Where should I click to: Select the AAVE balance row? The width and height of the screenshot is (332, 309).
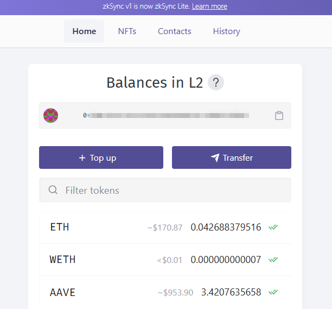(108, 292)
